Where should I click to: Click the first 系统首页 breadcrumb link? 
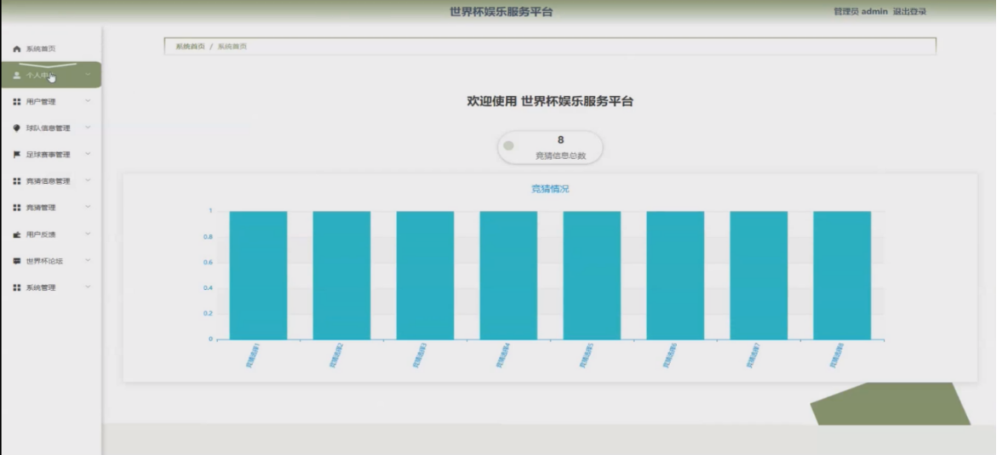(x=190, y=47)
